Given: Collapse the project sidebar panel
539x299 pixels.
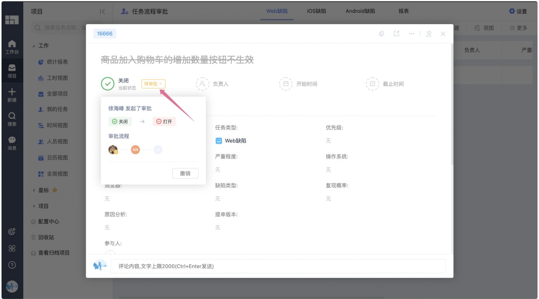Looking at the screenshot, I should (102, 12).
